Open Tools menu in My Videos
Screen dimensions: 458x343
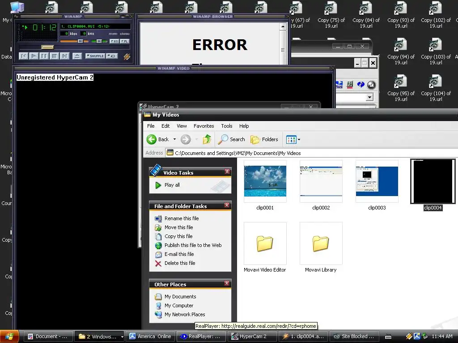click(227, 126)
